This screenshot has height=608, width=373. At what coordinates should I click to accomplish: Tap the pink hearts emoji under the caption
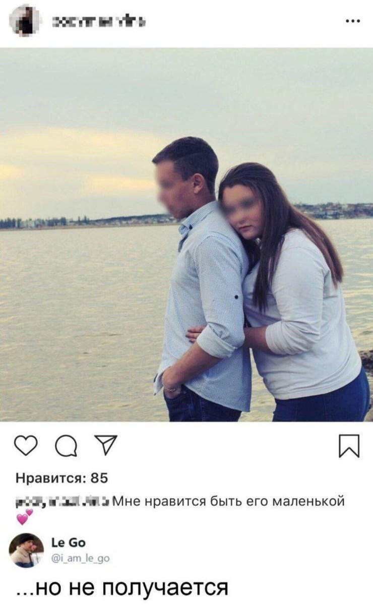[24, 517]
